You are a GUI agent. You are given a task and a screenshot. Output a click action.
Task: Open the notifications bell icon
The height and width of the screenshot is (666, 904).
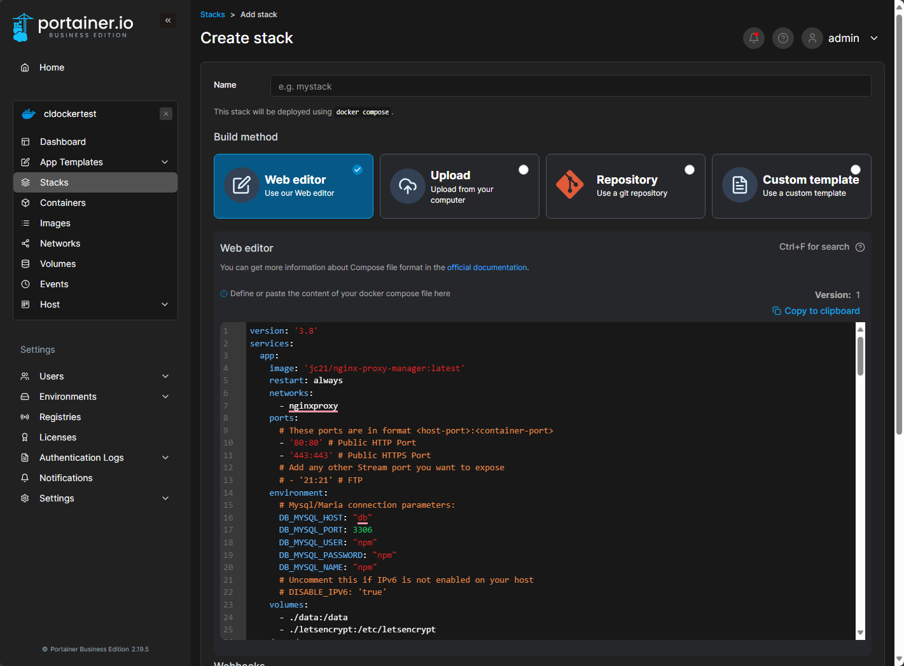pos(753,38)
